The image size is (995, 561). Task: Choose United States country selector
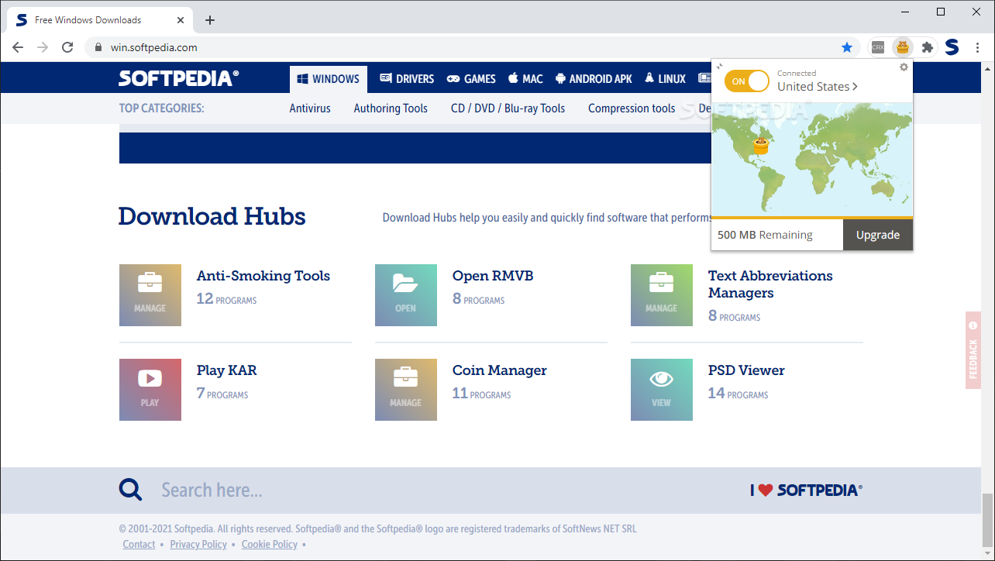[x=818, y=87]
